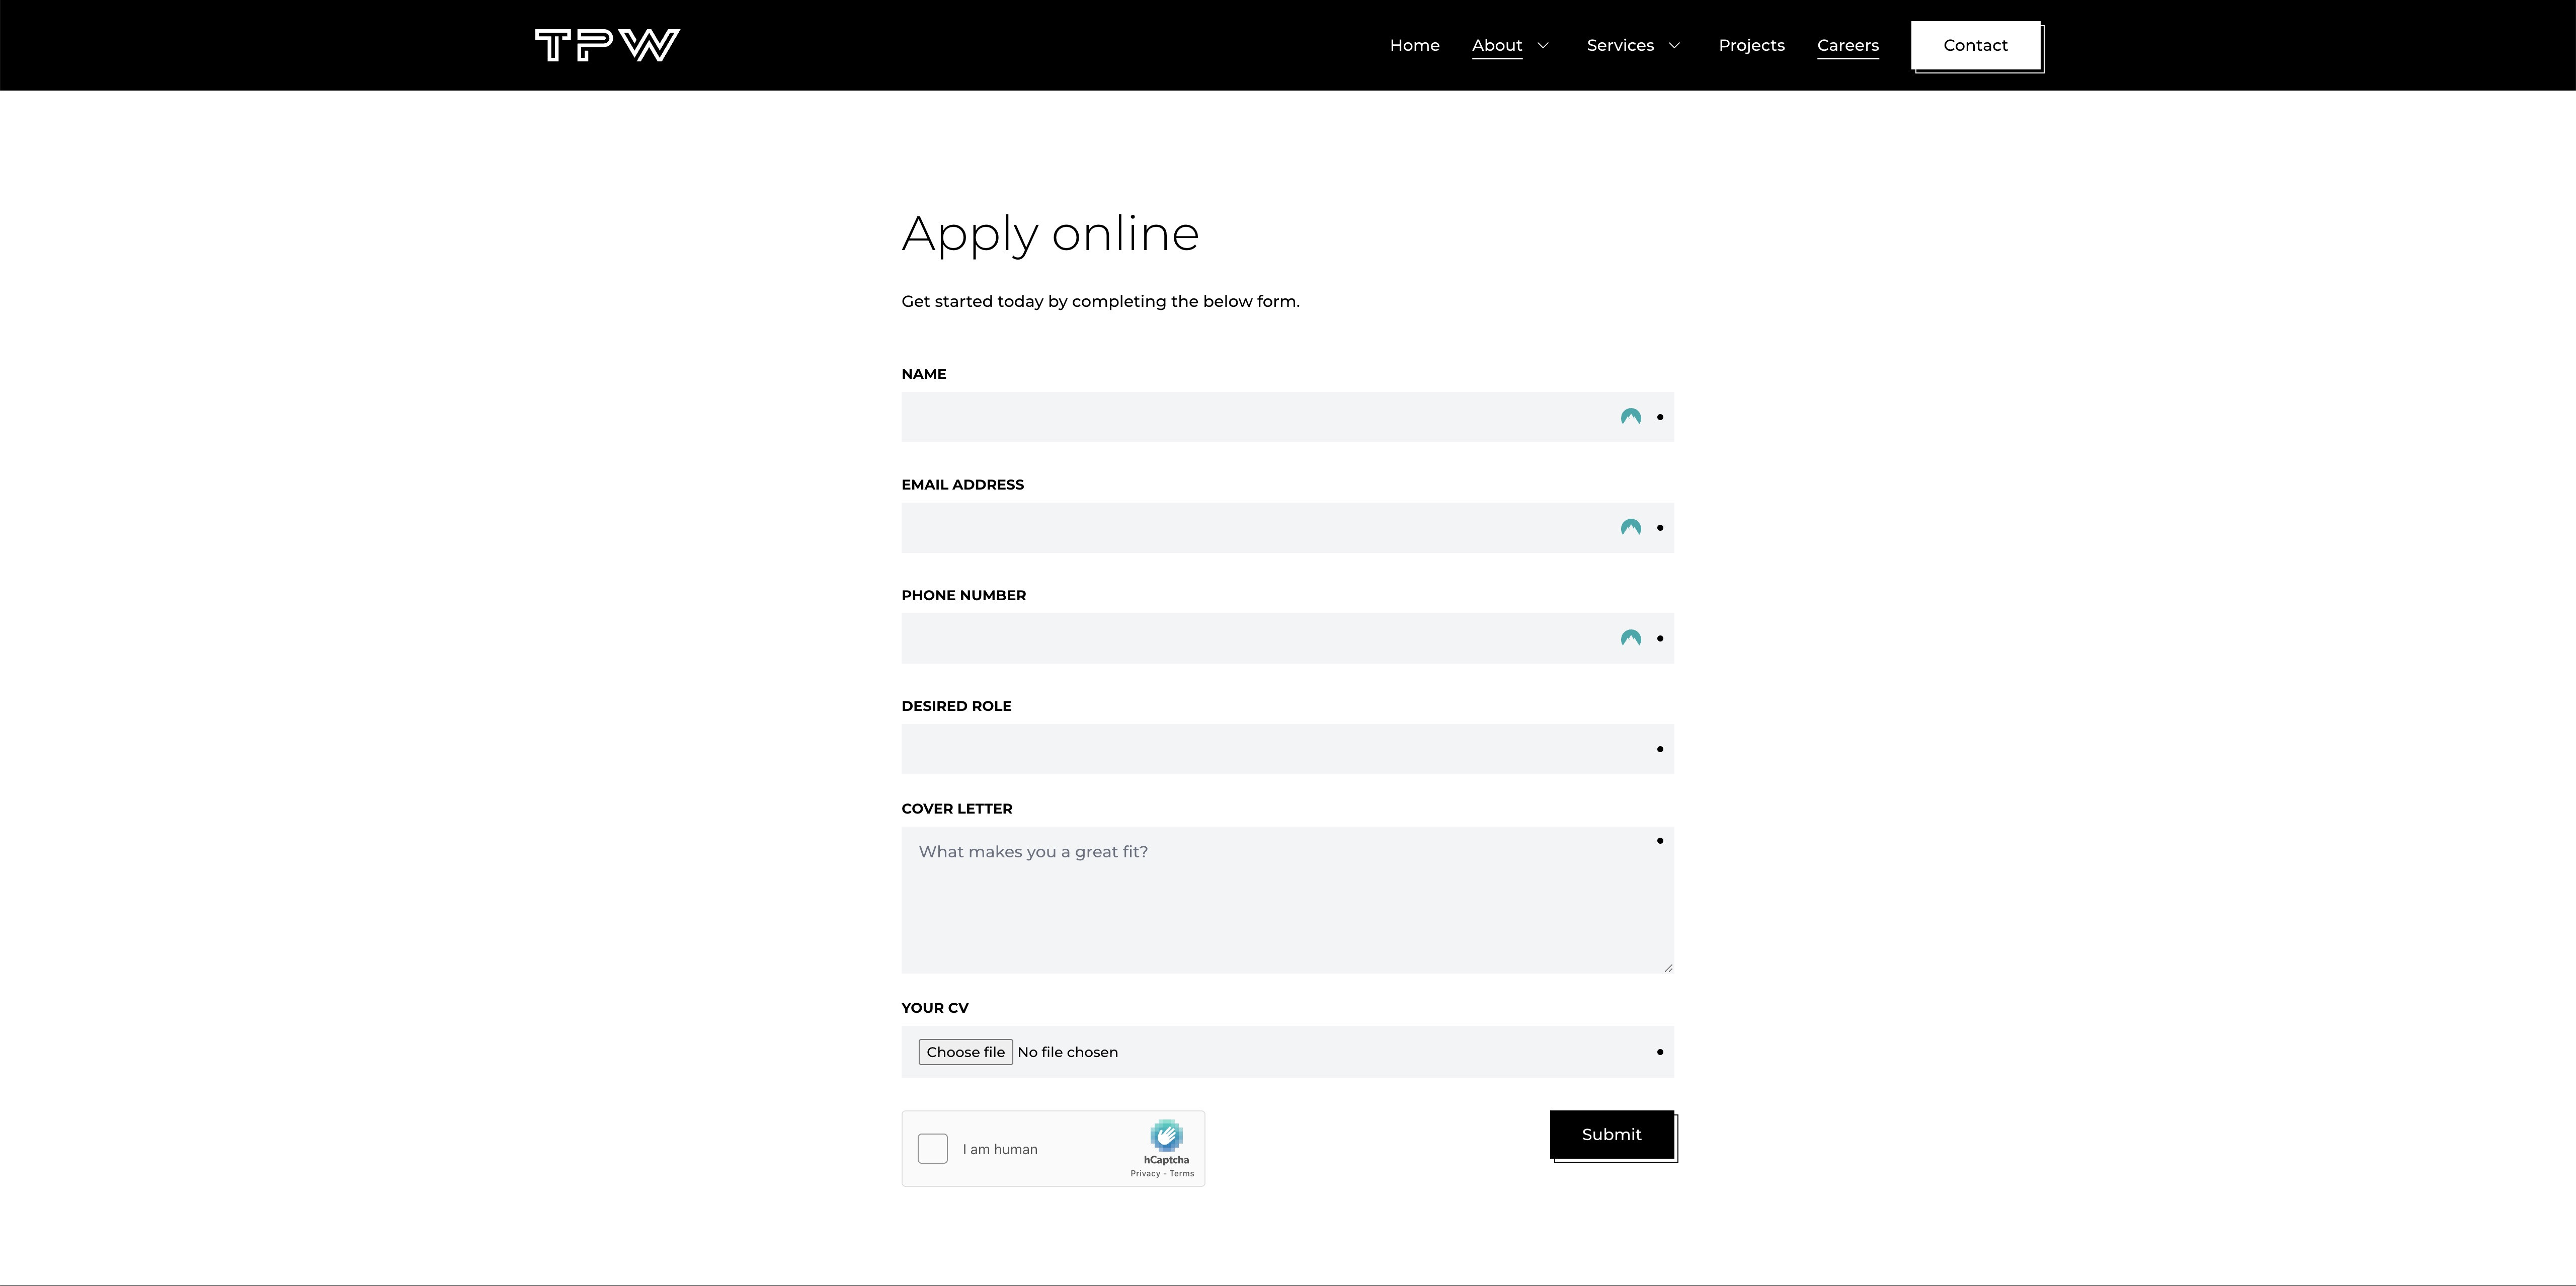Click Choose file for your CV
Viewport: 2576px width, 1286px height.
966,1052
